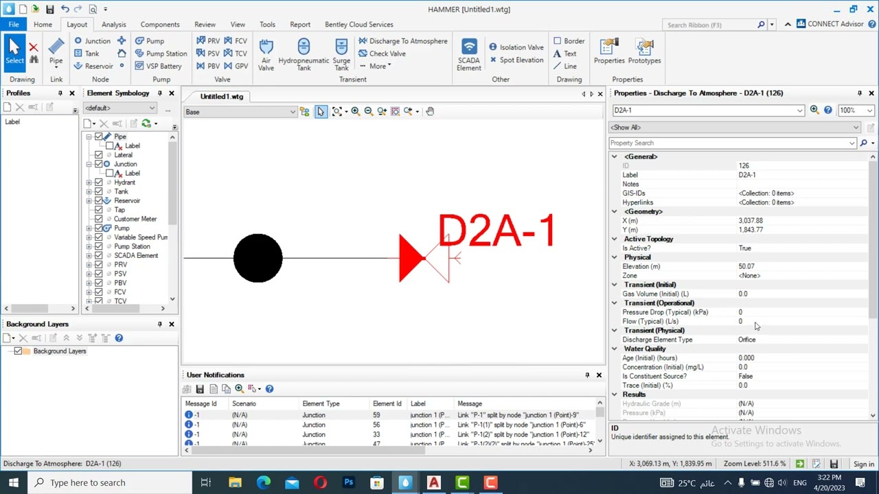Uncheck the Background Layers checkbox
This screenshot has width=879, height=494.
18,351
